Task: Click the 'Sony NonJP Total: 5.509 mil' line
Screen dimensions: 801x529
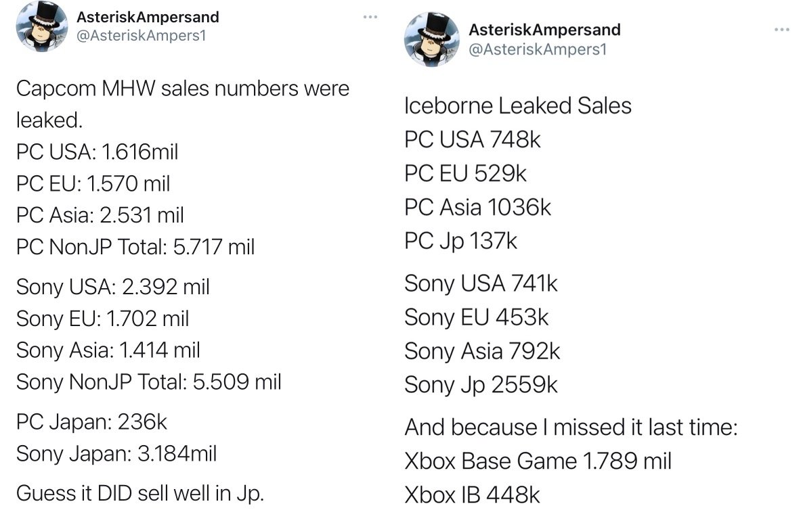Action: [149, 382]
